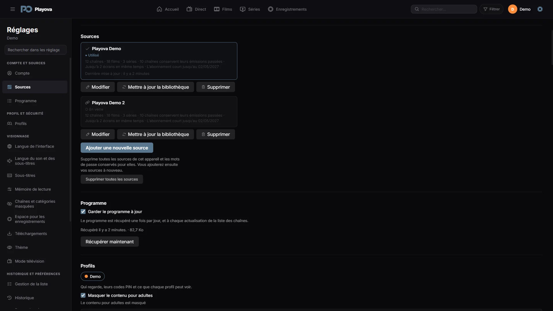Image resolution: width=553 pixels, height=311 pixels.
Task: Click Récupérer maintenant button
Action: click(x=110, y=242)
